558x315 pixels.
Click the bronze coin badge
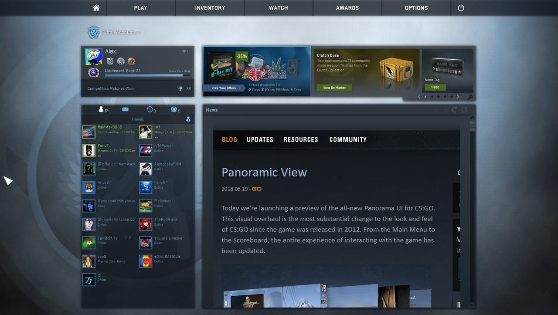[132, 61]
